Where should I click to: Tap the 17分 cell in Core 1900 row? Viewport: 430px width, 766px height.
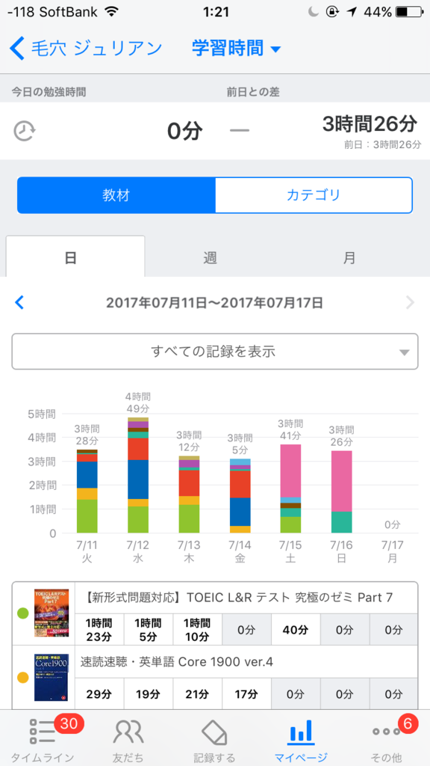point(246,693)
